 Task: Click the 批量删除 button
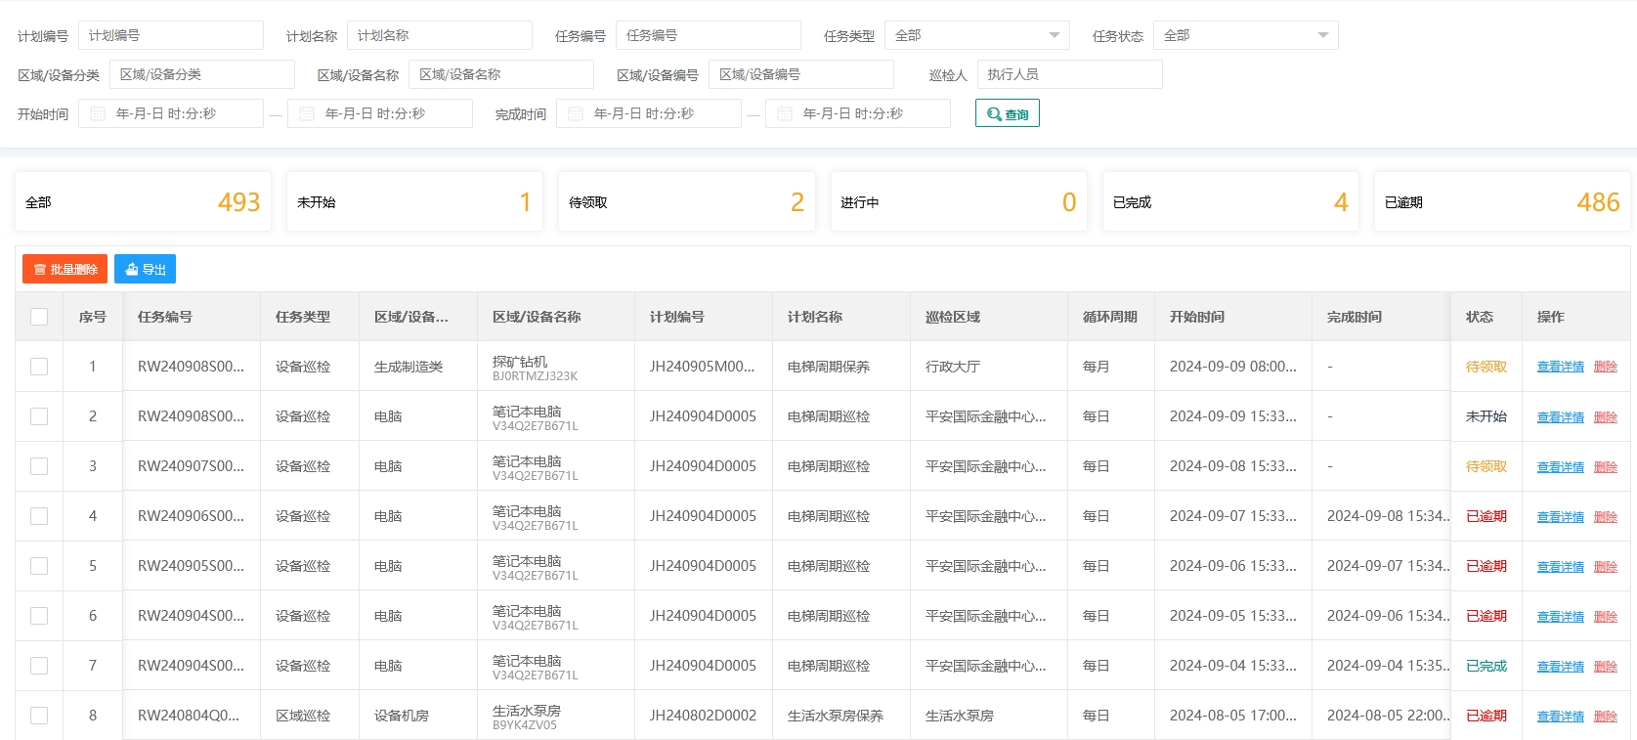pyautogui.click(x=65, y=269)
